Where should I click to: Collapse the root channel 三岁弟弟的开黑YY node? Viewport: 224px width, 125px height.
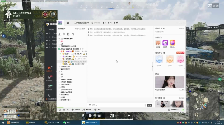(59, 39)
